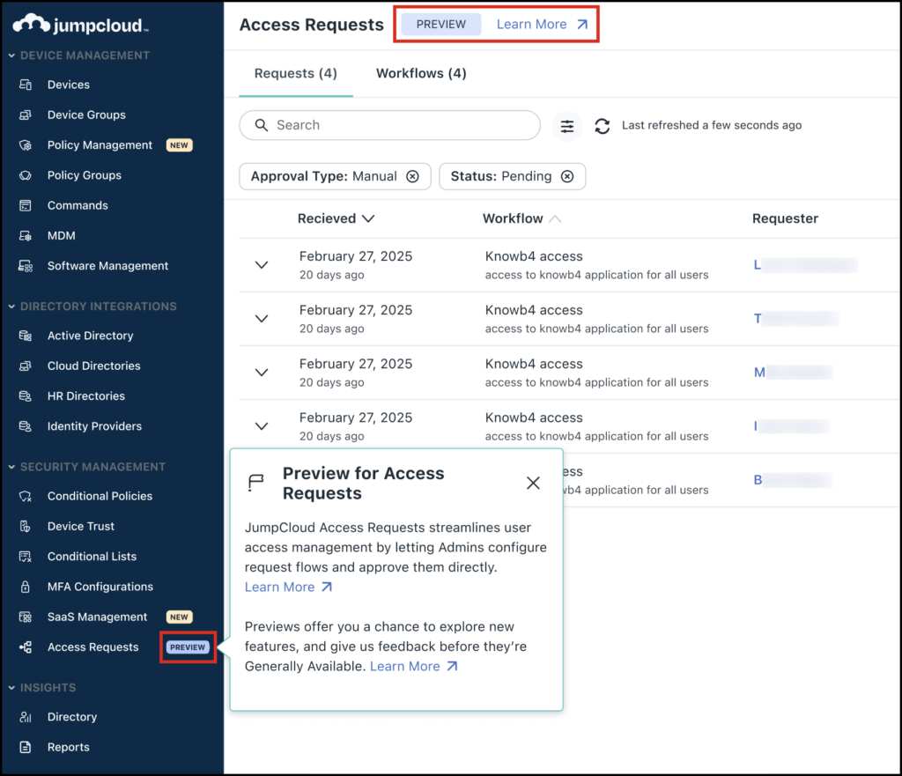Sort by the Recieved column chevron

(x=368, y=218)
